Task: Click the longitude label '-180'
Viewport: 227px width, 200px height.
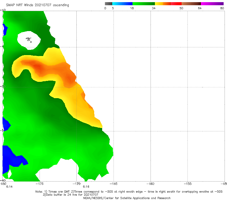Action: click(3, 184)
